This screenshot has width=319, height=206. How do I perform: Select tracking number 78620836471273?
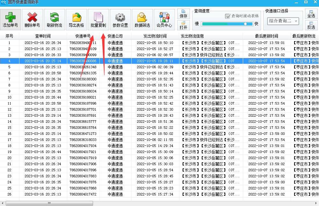[83, 134]
